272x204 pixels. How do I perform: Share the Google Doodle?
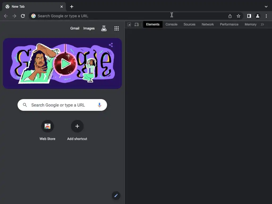coord(111,45)
